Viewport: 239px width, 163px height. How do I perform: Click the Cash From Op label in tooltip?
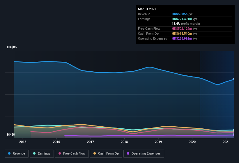148,33
